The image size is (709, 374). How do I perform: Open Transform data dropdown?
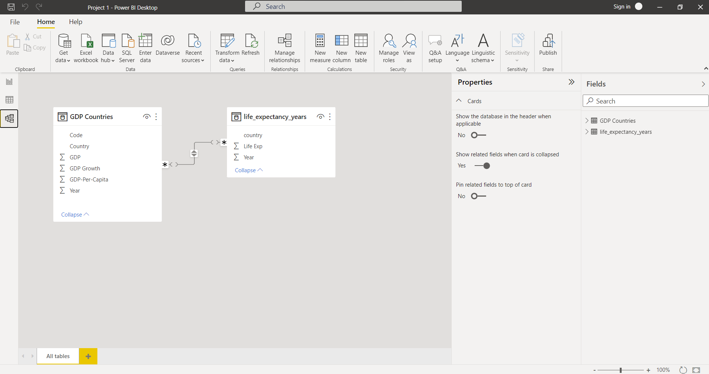227,48
